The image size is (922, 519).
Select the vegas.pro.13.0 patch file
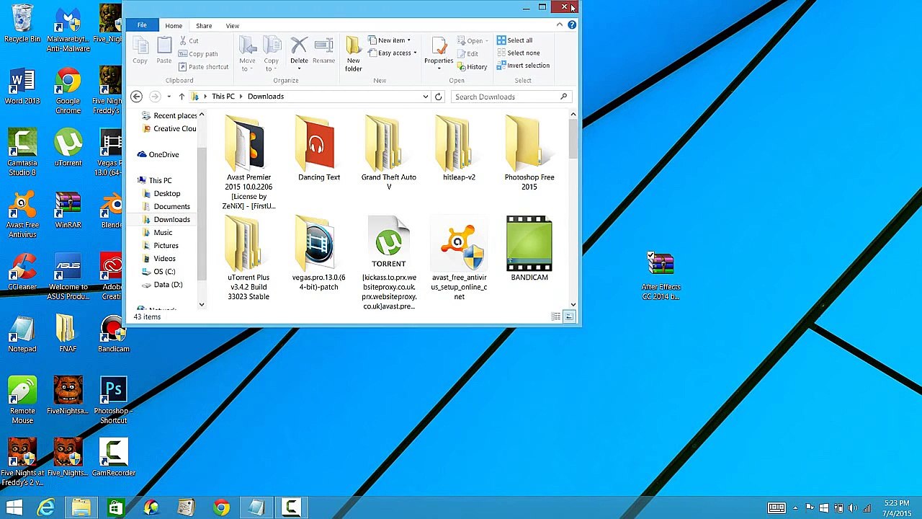[318, 254]
